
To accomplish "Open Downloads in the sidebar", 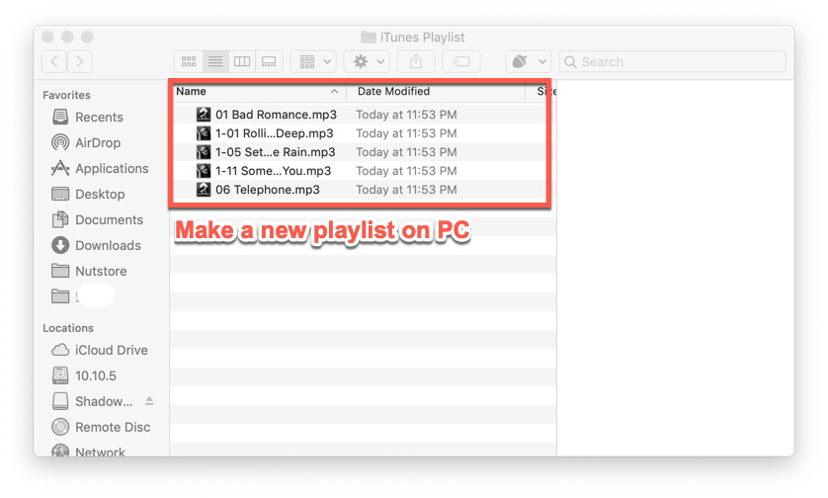I will coord(108,246).
